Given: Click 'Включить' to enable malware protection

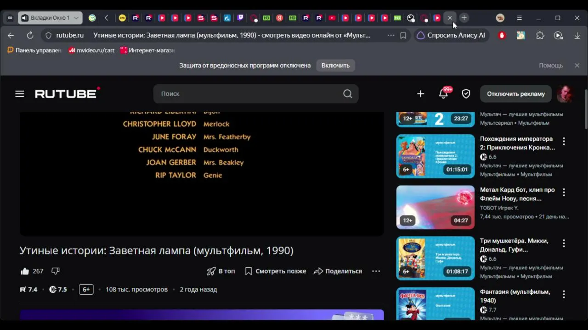Looking at the screenshot, I should pyautogui.click(x=335, y=66).
